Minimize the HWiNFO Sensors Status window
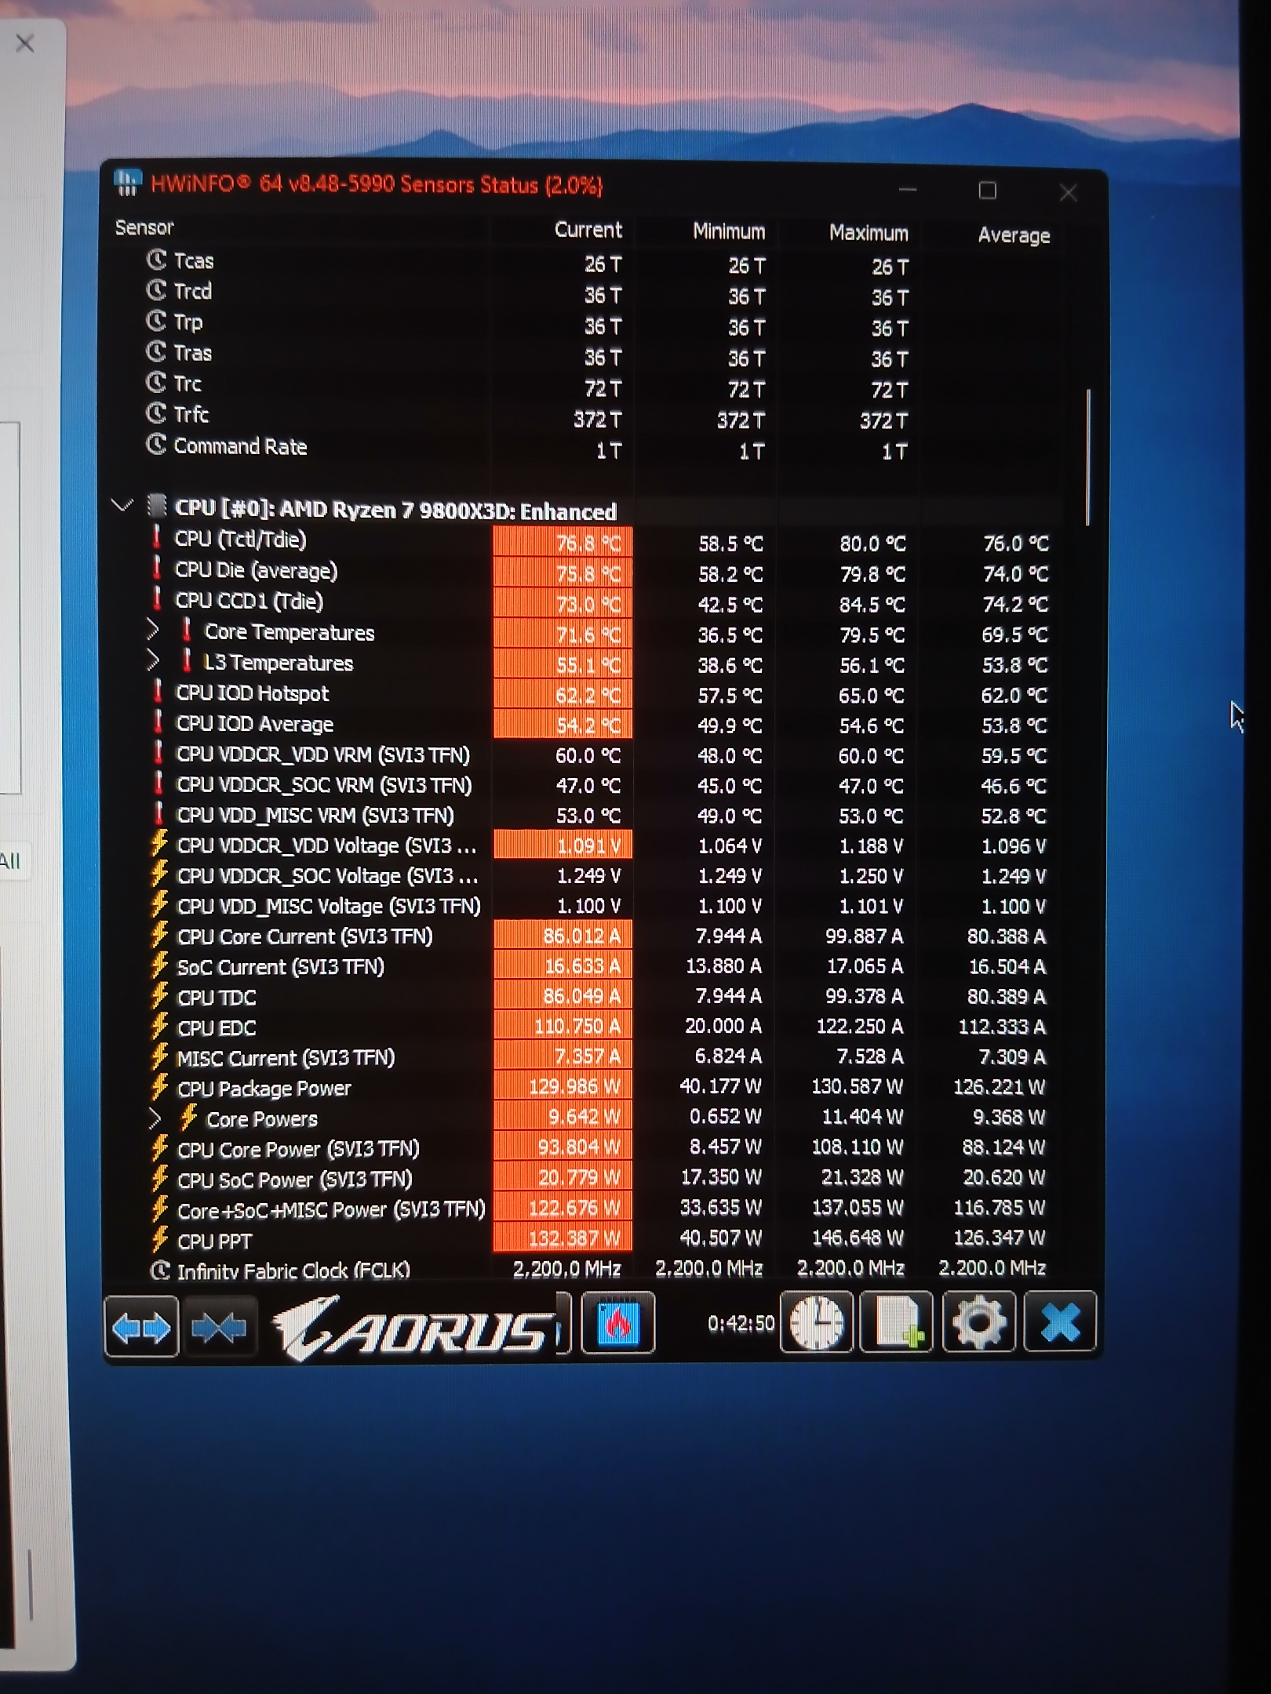Viewport: 1271px width, 1694px height. 908,189
